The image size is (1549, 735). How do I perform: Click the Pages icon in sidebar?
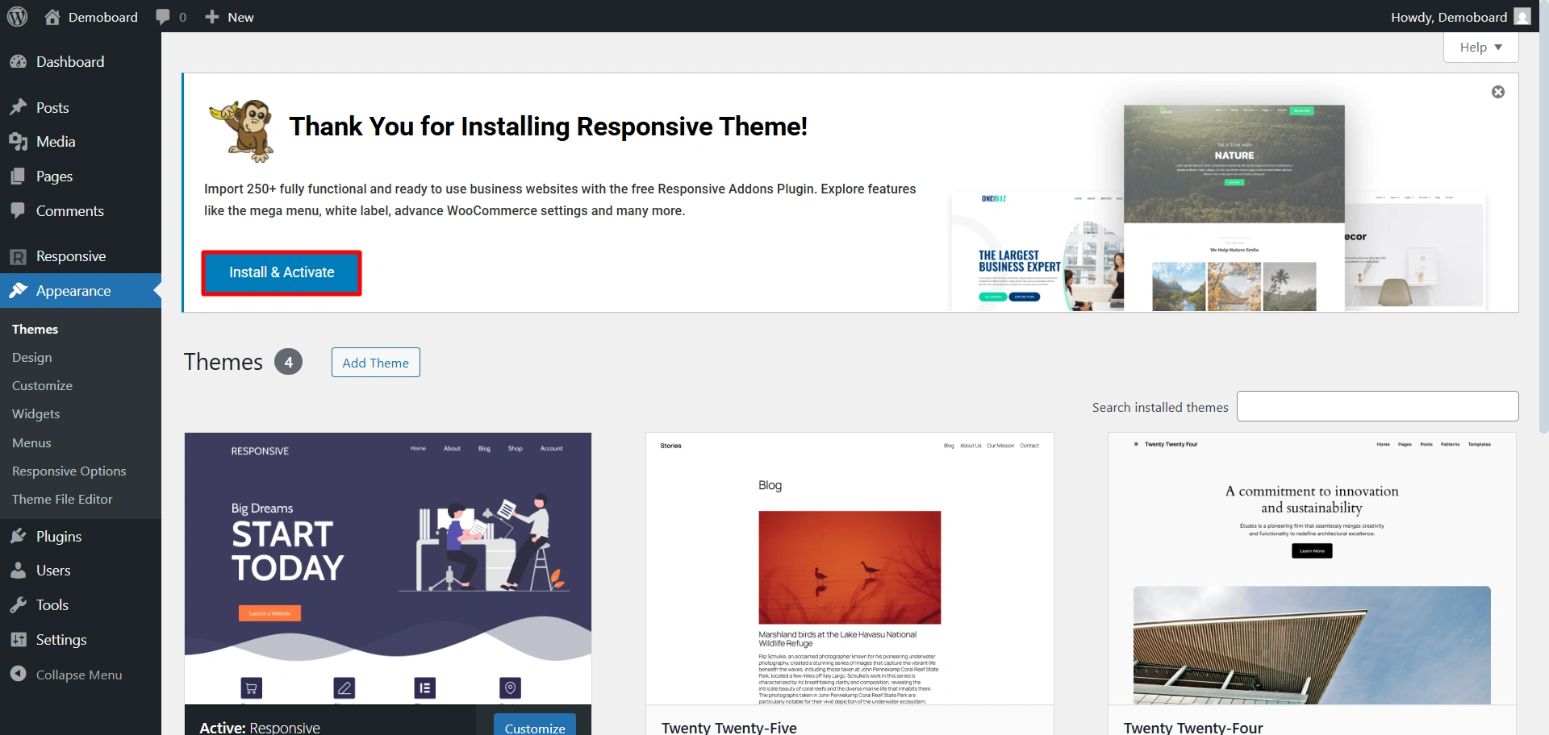[x=18, y=176]
